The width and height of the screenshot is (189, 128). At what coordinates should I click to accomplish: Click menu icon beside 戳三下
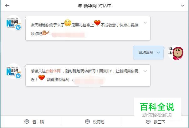(x=148, y=122)
